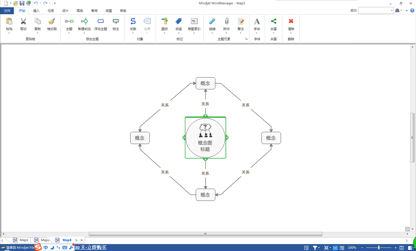Click the Copy (复制) icon
This screenshot has width=416, height=251.
[x=38, y=21]
